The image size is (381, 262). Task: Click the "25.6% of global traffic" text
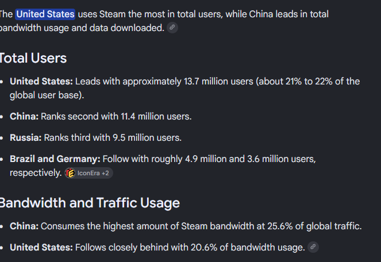pyautogui.click(x=313, y=226)
